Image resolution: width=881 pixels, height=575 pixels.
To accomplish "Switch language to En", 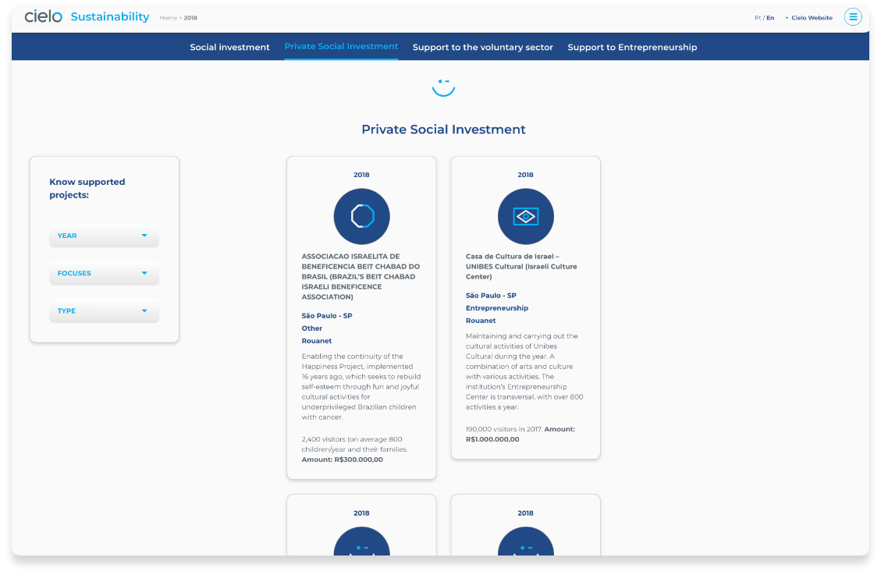I will tap(770, 18).
